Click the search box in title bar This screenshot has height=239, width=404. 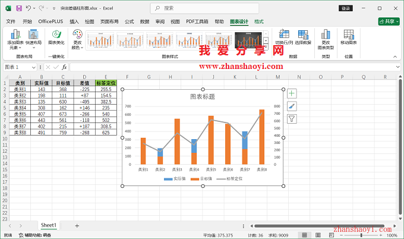tap(204, 8)
